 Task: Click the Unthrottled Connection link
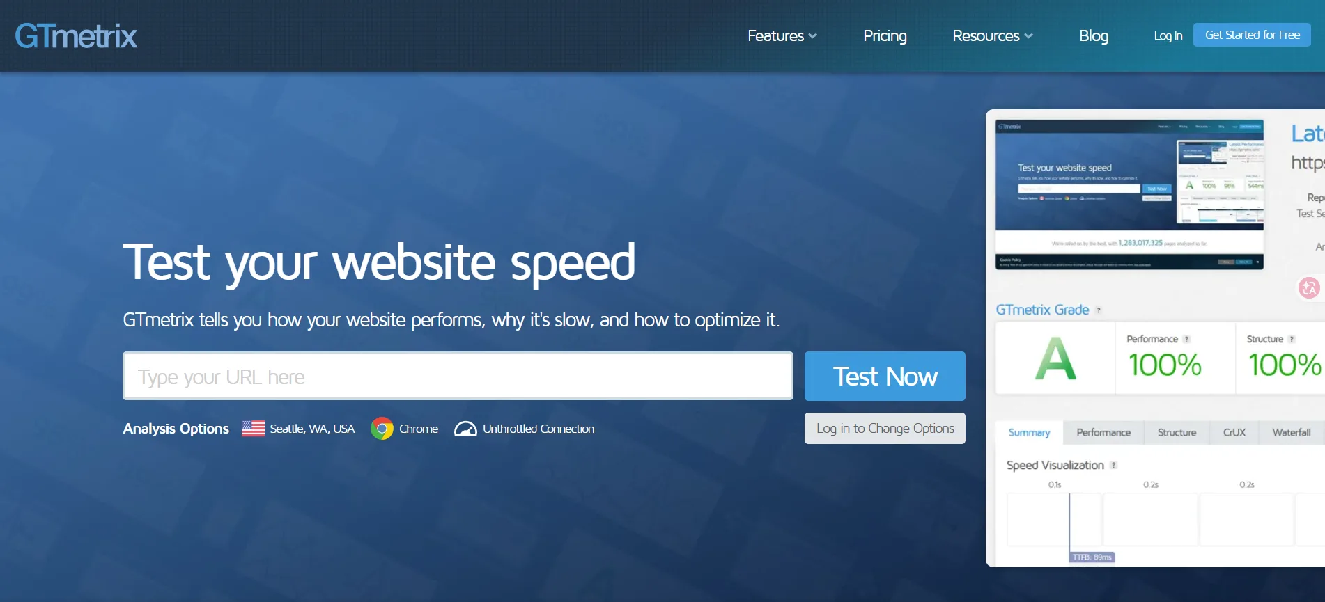(538, 429)
